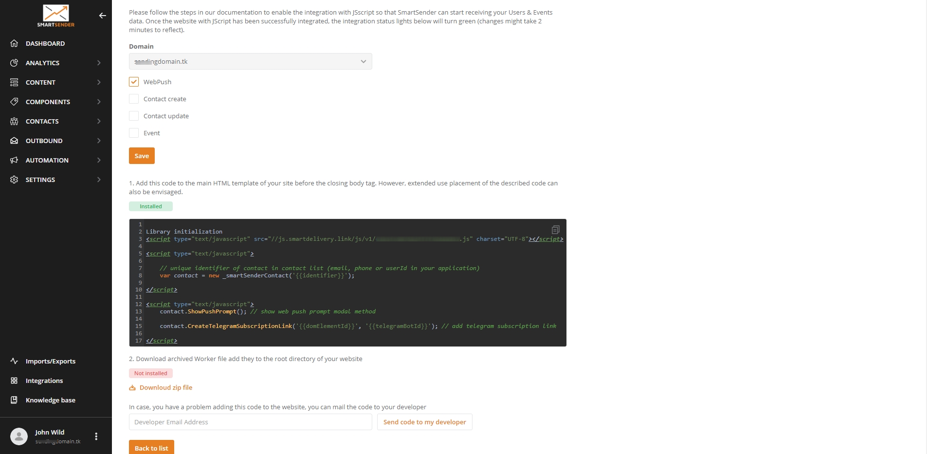
Task: Click the orange Save button
Action: (x=142, y=156)
